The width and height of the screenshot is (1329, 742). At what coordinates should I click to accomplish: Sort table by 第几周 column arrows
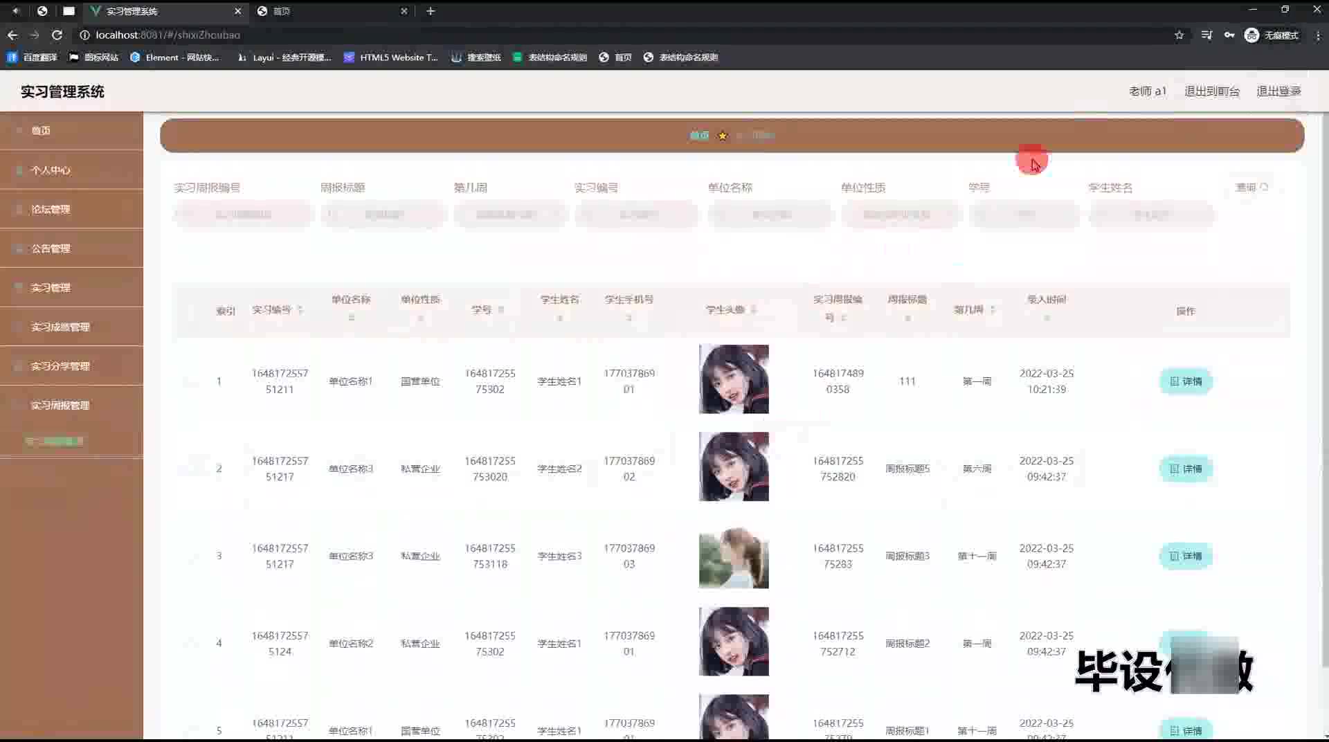pyautogui.click(x=992, y=310)
